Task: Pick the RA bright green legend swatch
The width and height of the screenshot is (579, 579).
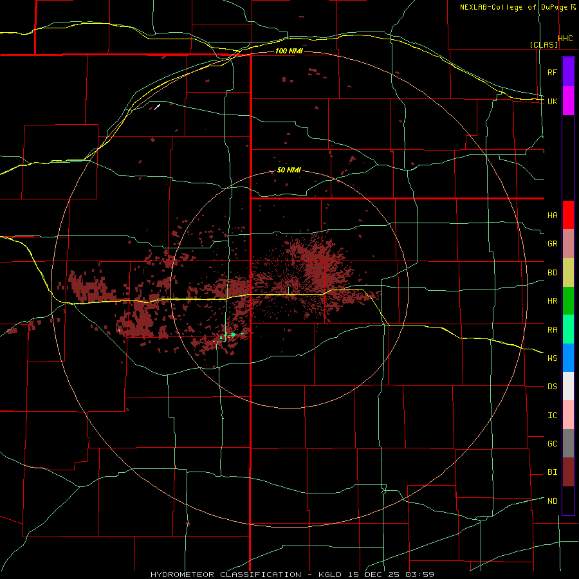Action: (568, 329)
